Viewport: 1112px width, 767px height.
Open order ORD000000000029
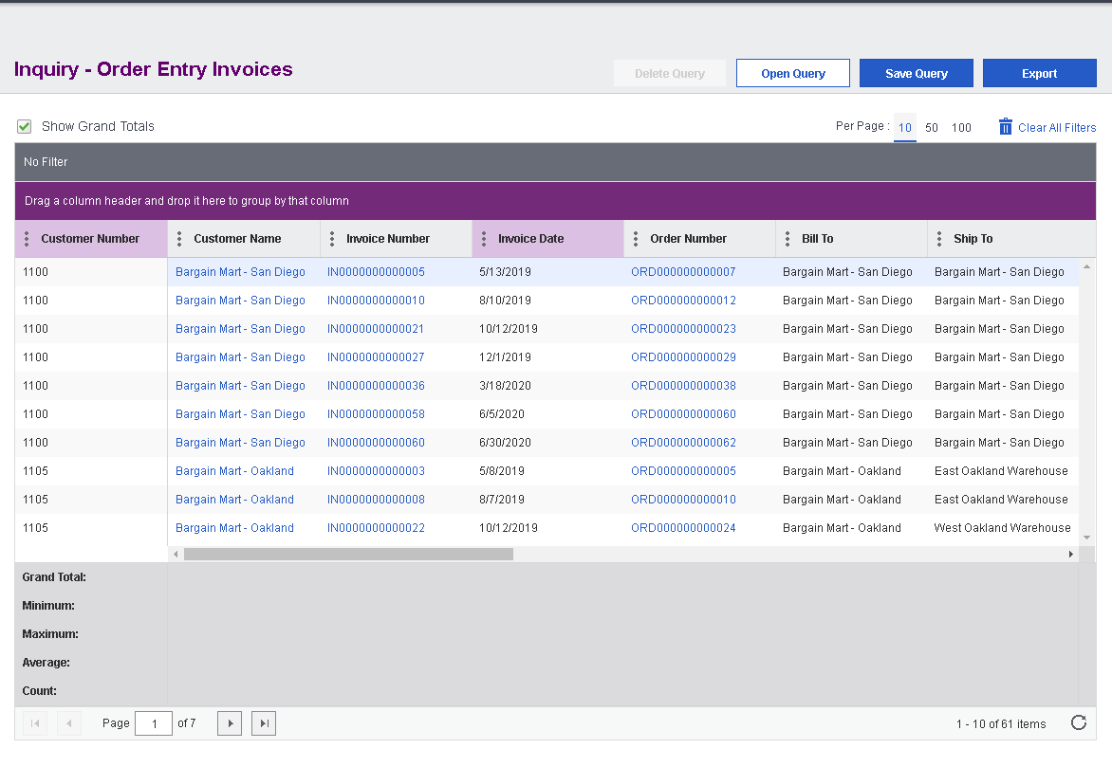click(x=684, y=356)
